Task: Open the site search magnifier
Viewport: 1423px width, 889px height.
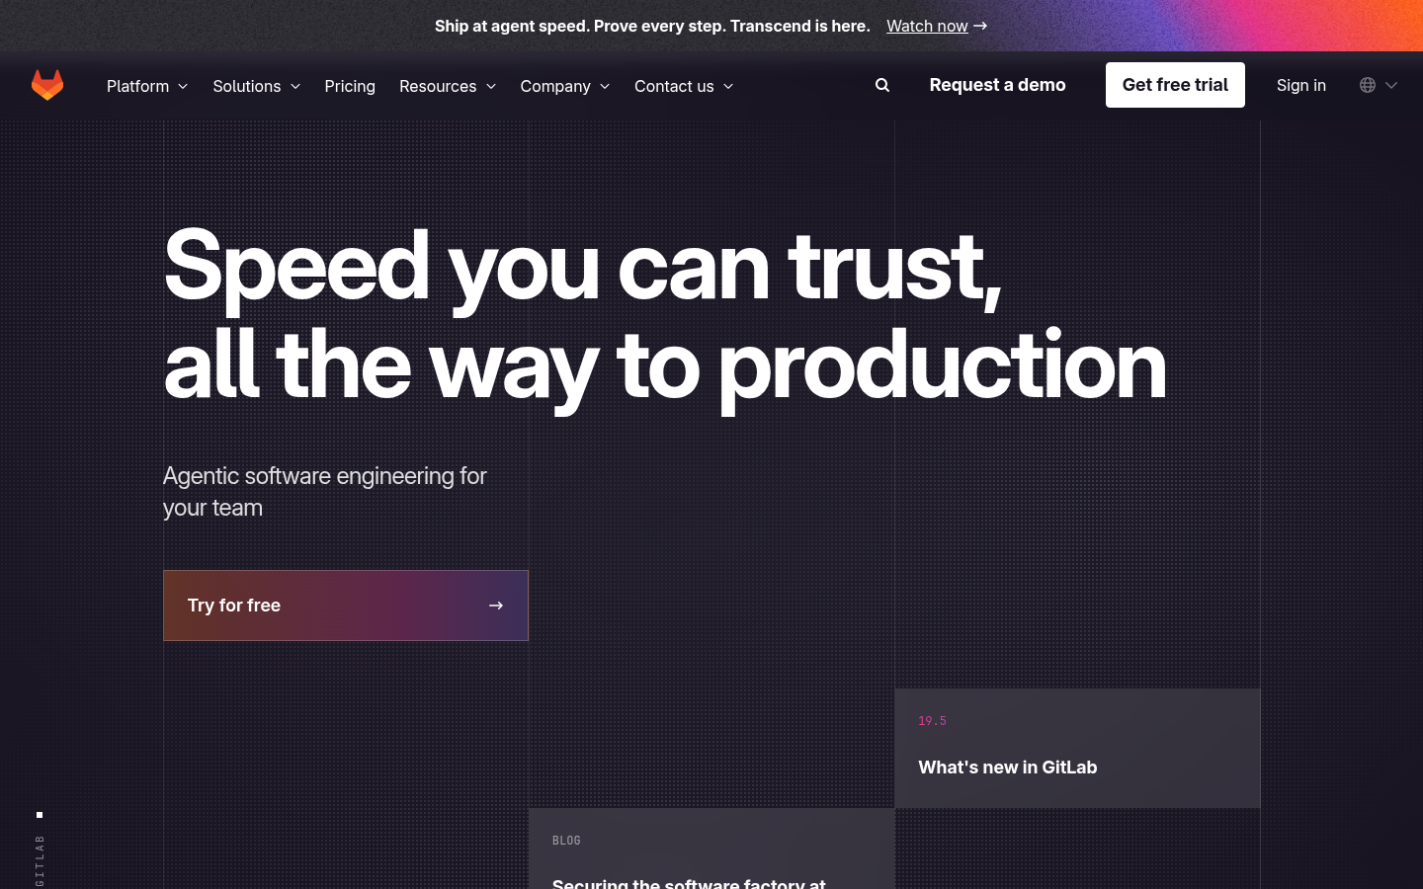Action: point(882,85)
